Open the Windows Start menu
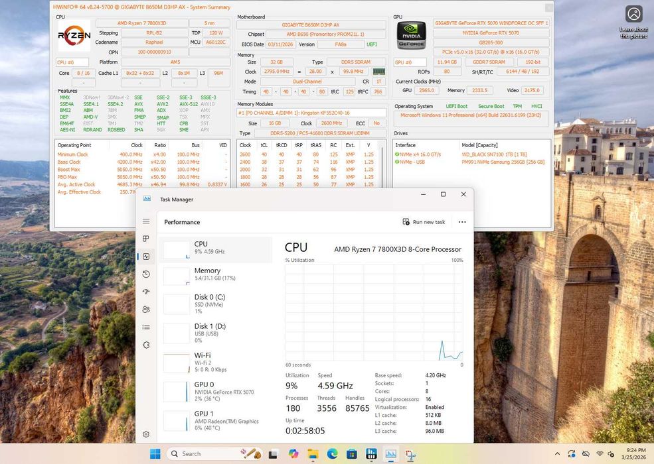This screenshot has width=654, height=464. coord(155,453)
